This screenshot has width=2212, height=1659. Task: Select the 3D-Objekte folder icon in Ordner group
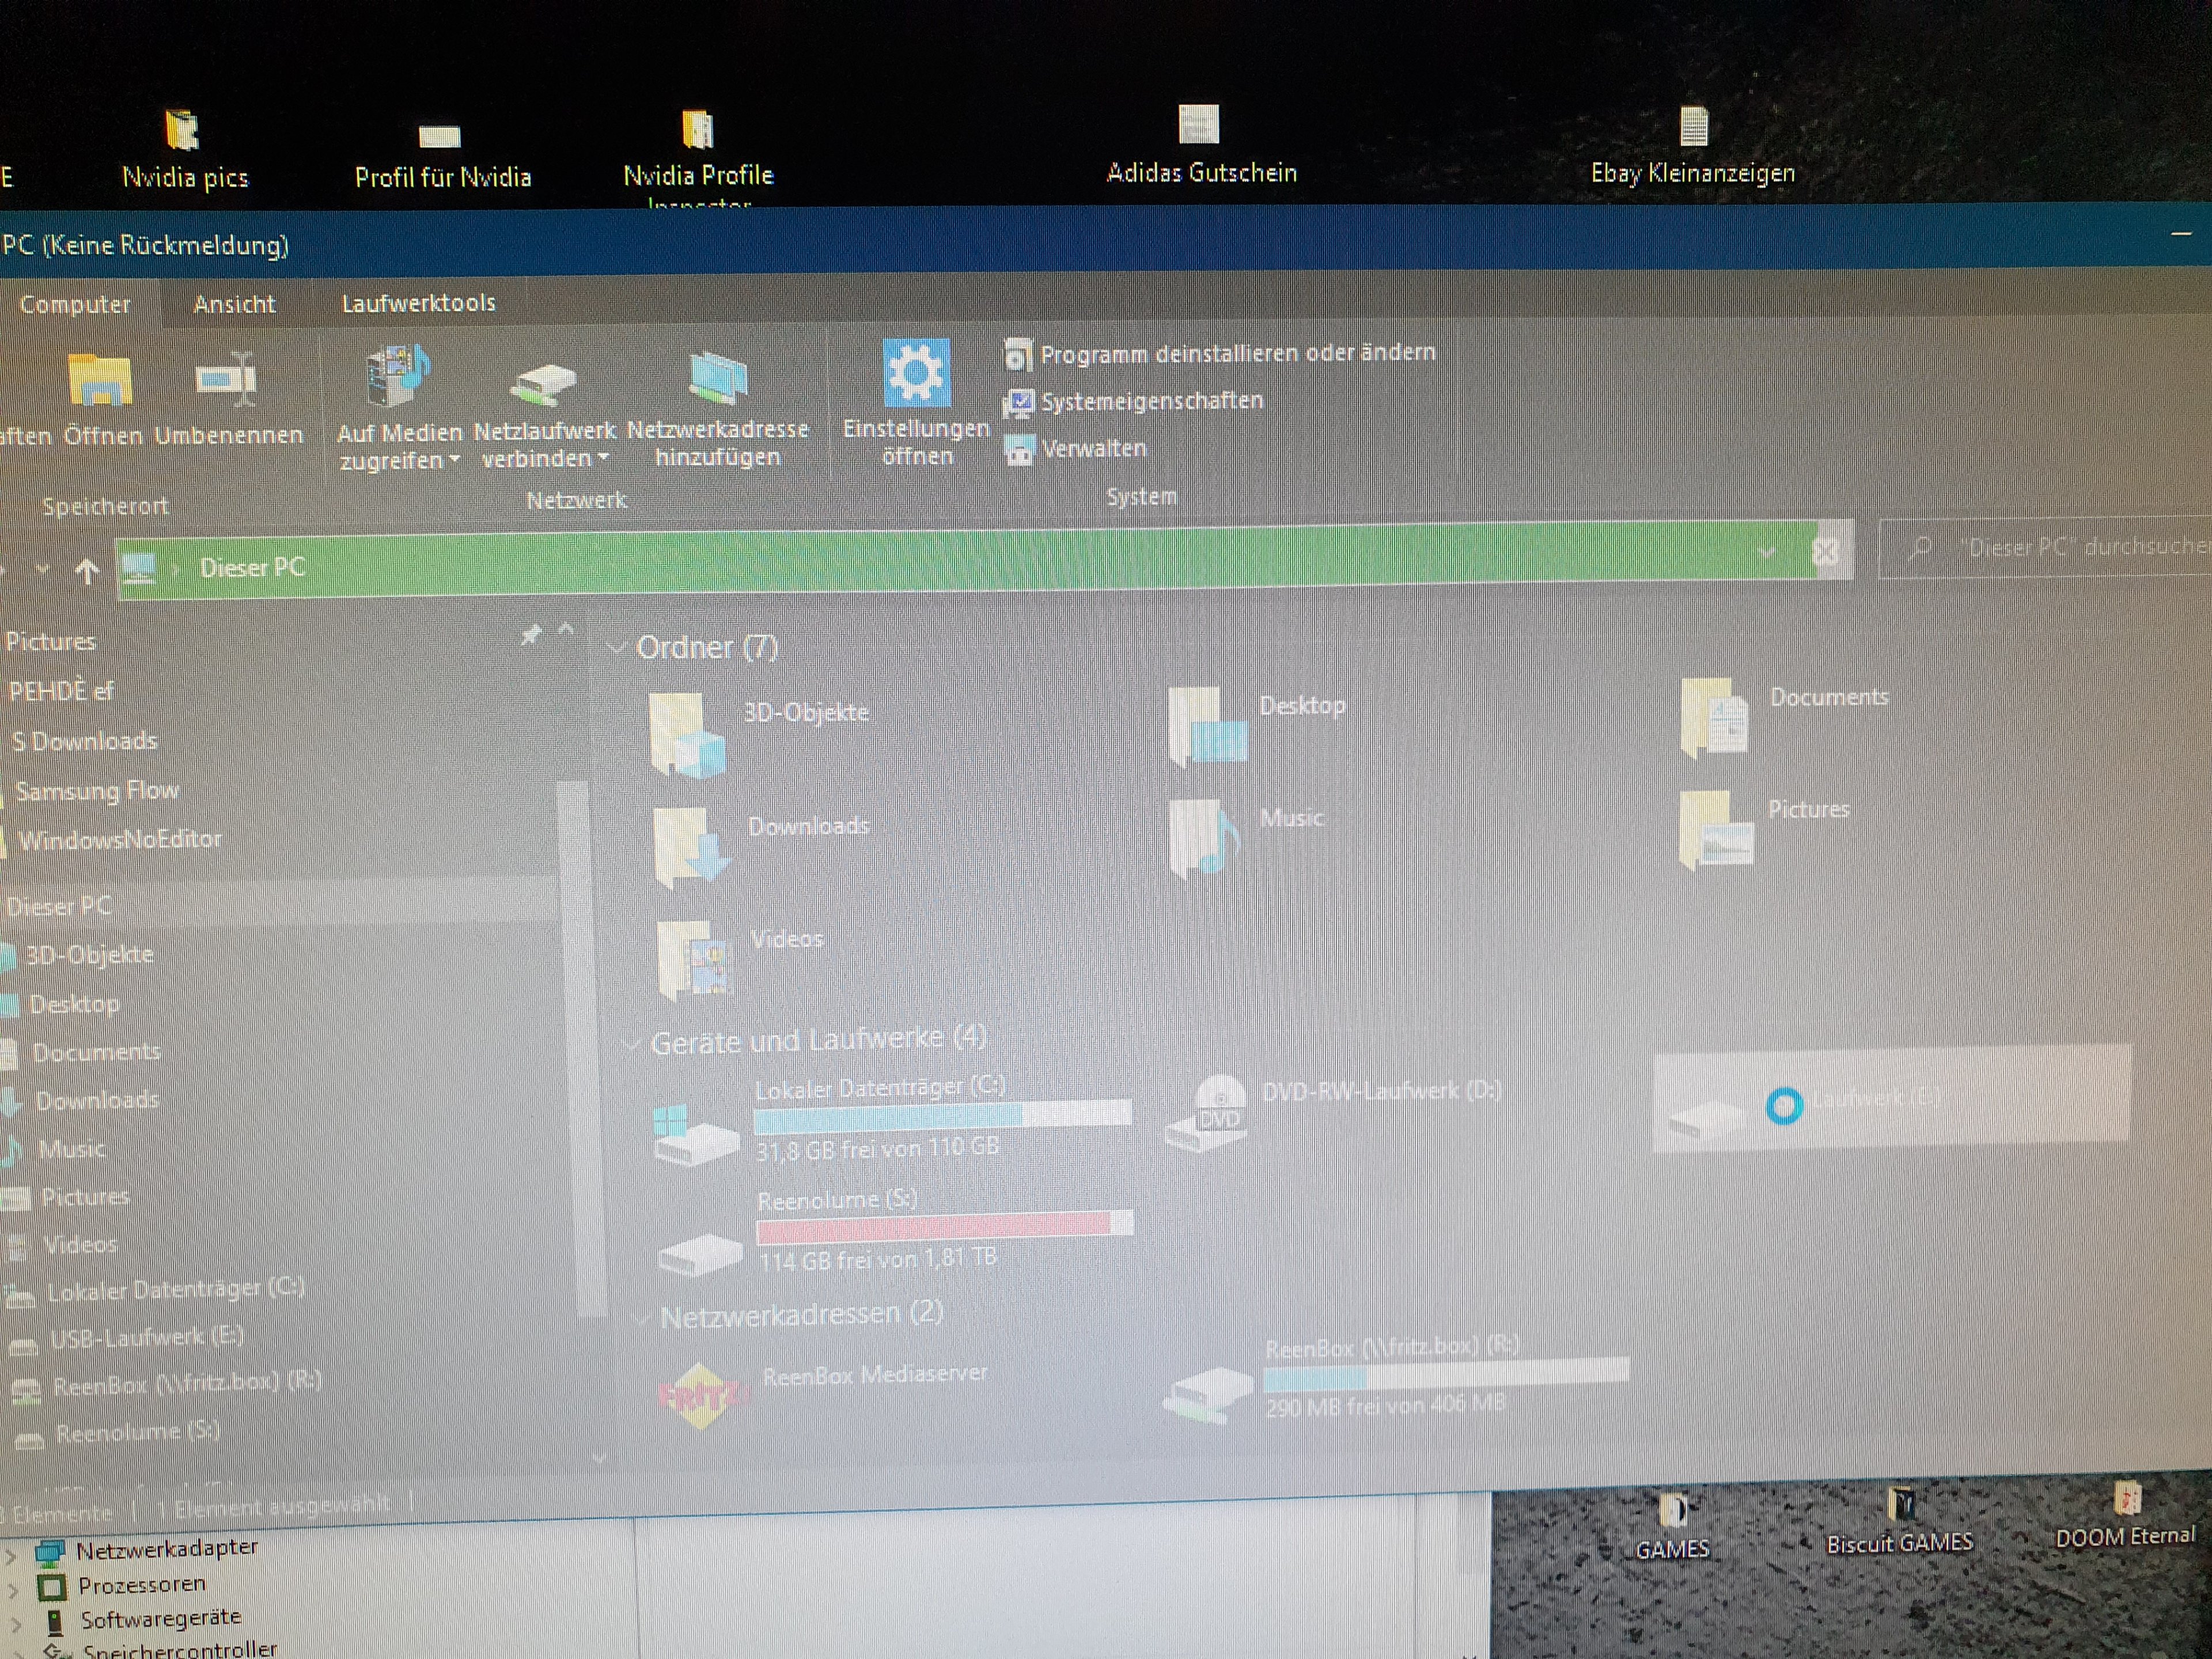[687, 735]
